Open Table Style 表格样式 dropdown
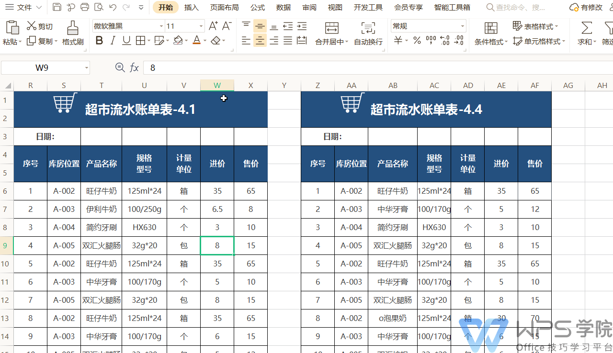 [x=535, y=26]
